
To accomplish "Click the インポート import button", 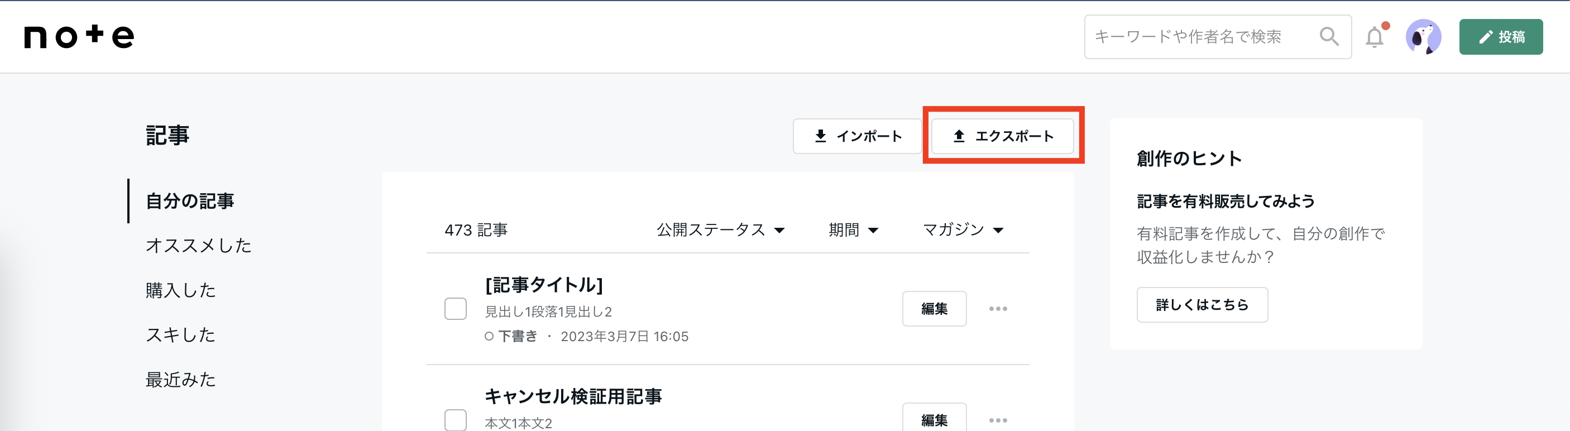I will tap(857, 136).
